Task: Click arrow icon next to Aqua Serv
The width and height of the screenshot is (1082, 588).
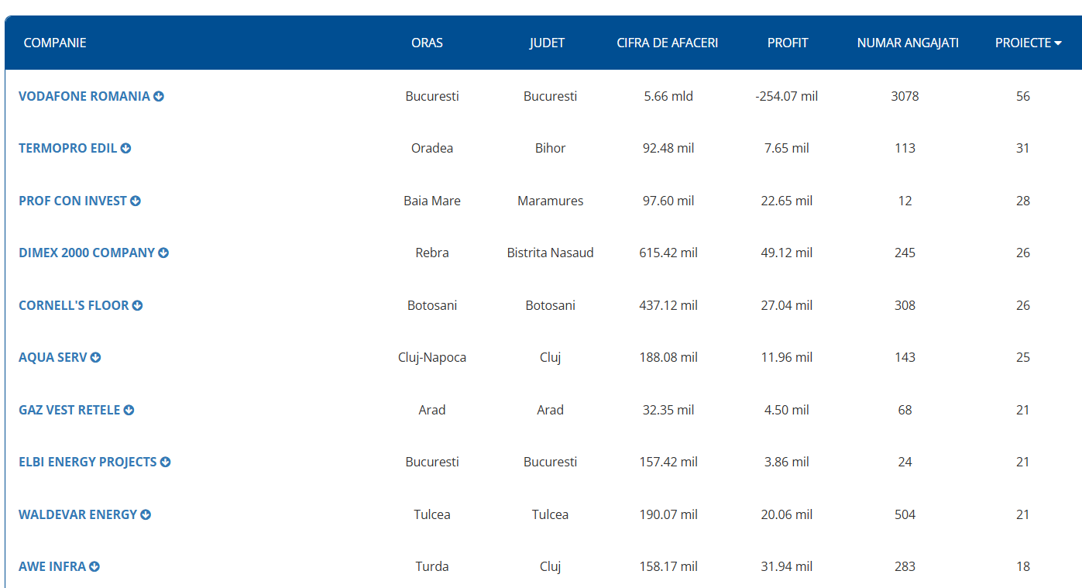Action: tap(95, 358)
